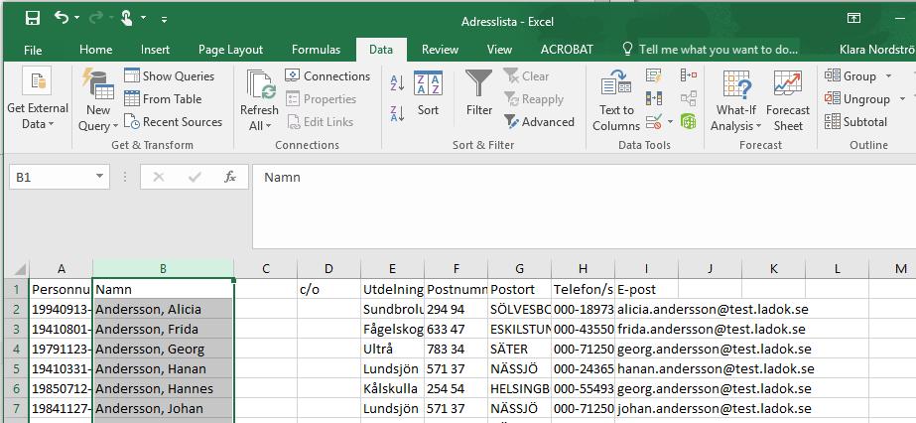This screenshot has height=423, width=916.
Task: Select column A header
Action: point(61,268)
